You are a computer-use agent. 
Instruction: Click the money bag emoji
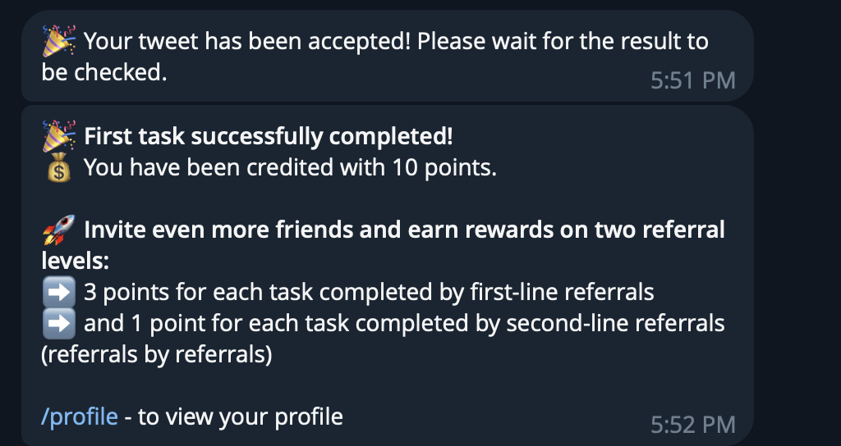click(58, 168)
